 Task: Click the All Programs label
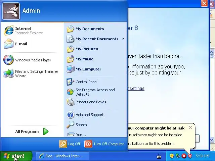pyautogui.click(x=27, y=131)
